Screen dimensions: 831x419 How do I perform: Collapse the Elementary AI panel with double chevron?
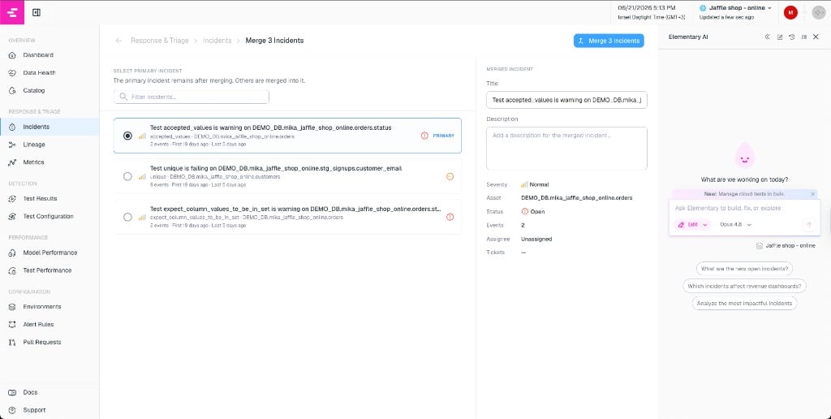click(x=768, y=37)
